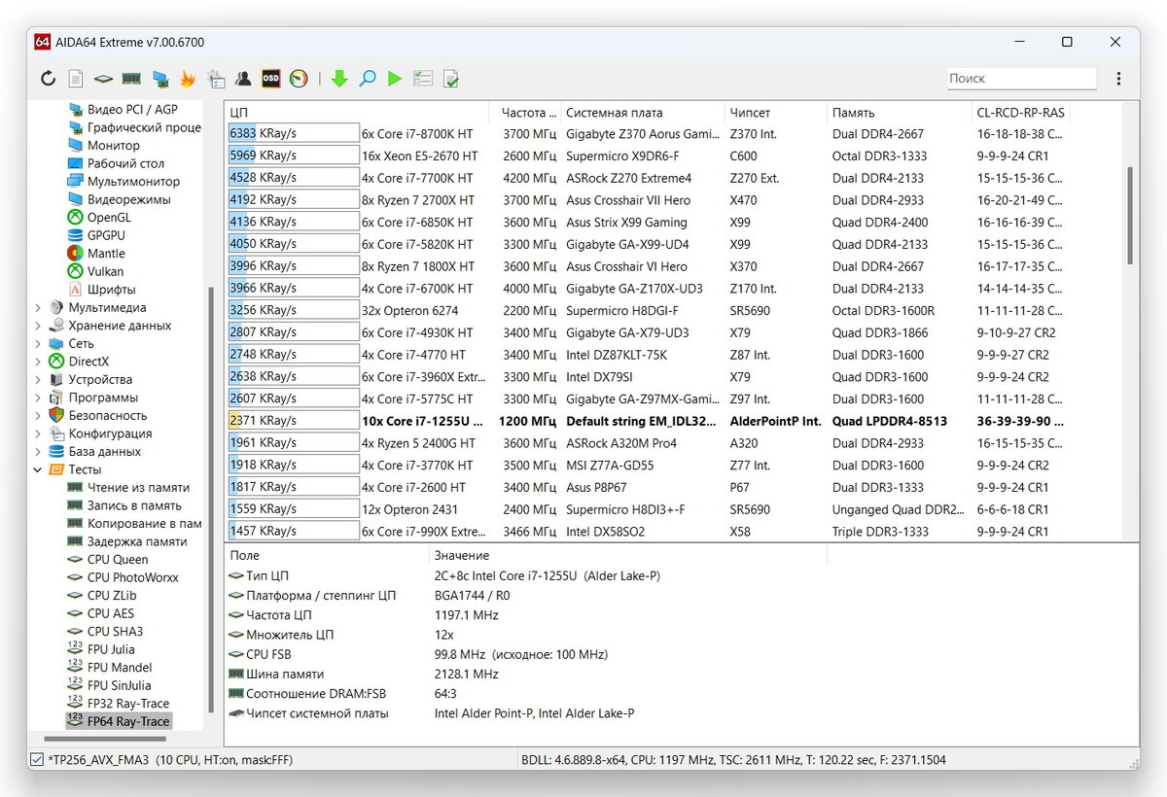This screenshot has height=797, width=1167.
Task: Start the benchmark with green play icon
Action: pyautogui.click(x=394, y=79)
